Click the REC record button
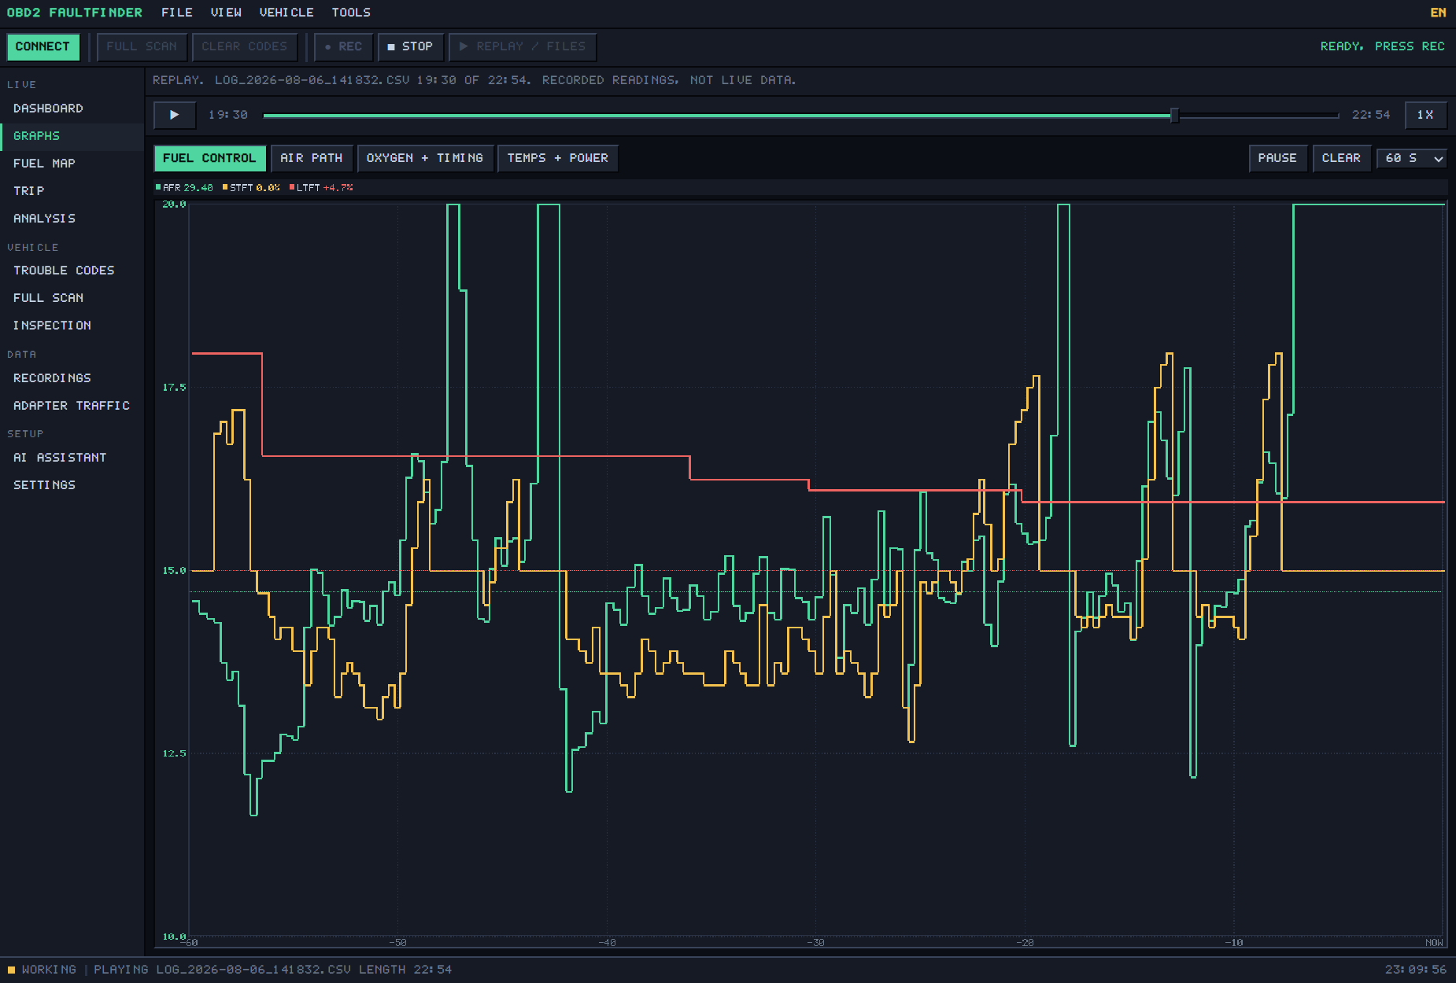Screen dimensions: 1456x983 pos(343,47)
